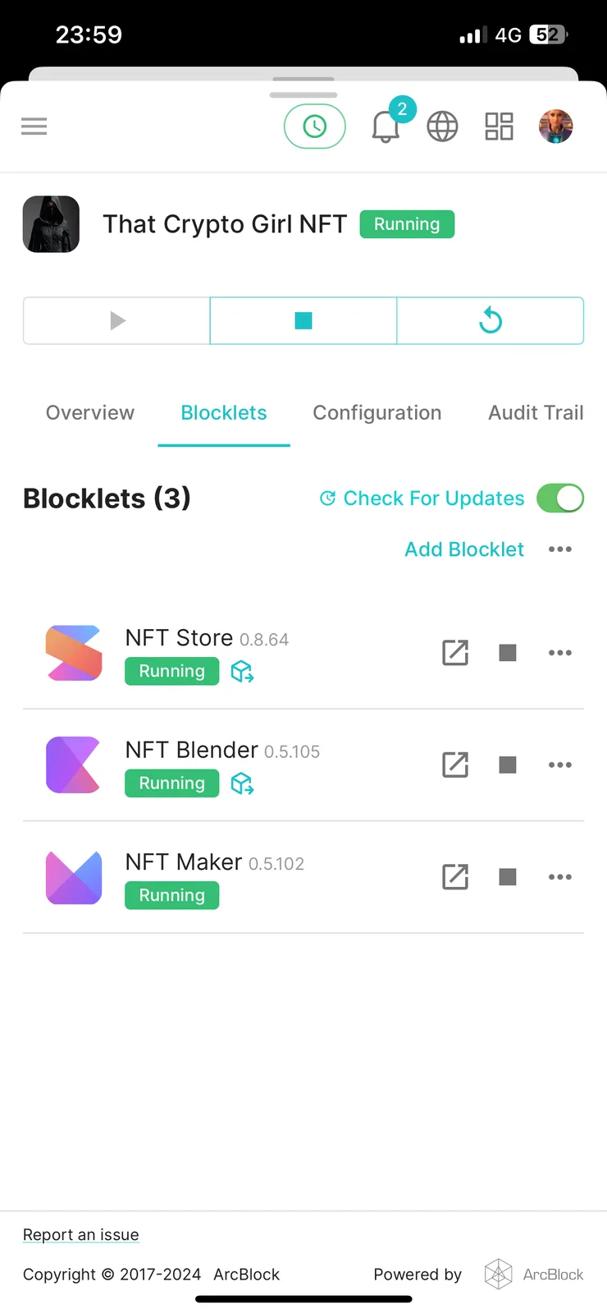Image resolution: width=607 pixels, height=1314 pixels.
Task: Restart the application with reload button
Action: click(491, 320)
